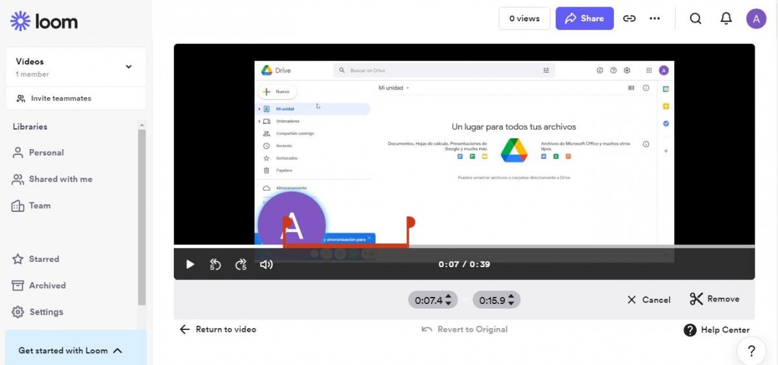
Task: Click the revert arrow icon
Action: tap(427, 329)
